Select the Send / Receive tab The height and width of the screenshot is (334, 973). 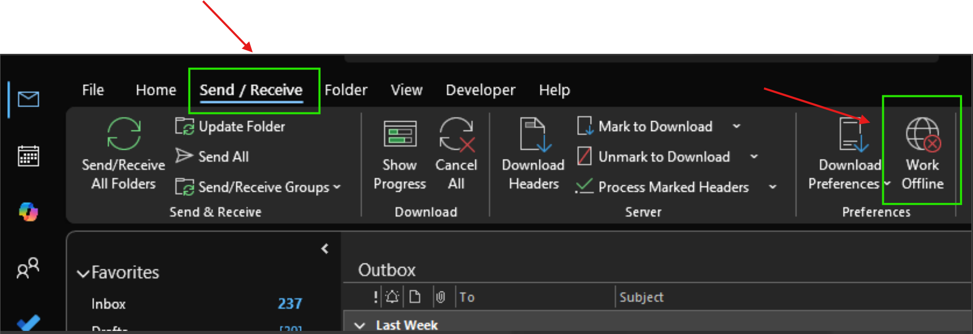pos(251,90)
